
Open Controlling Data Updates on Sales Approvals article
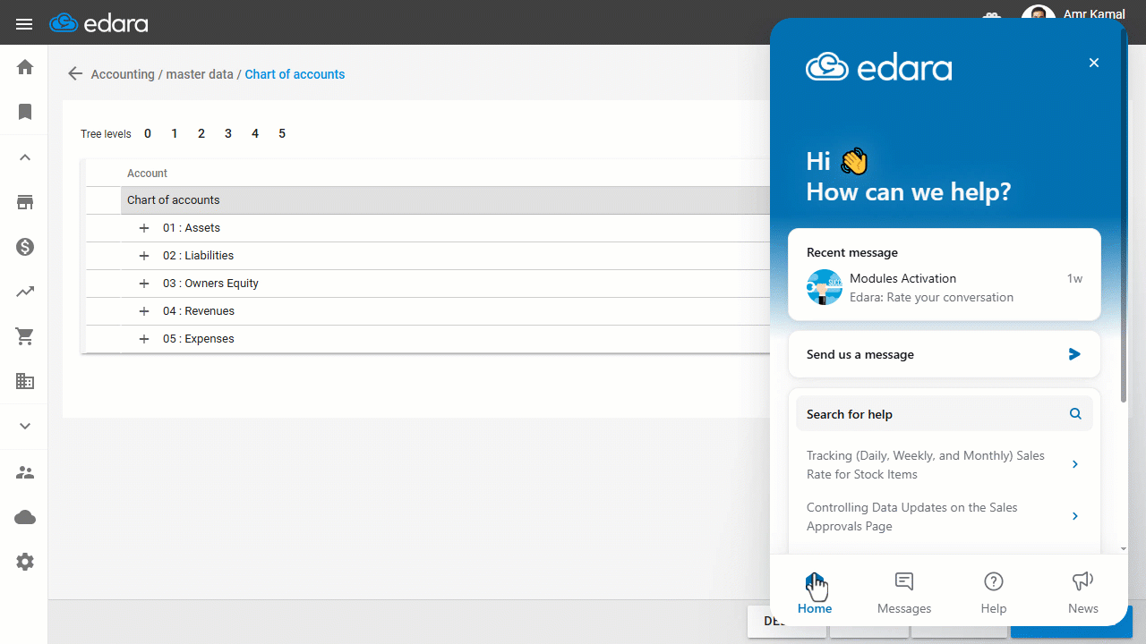pyautogui.click(x=944, y=517)
